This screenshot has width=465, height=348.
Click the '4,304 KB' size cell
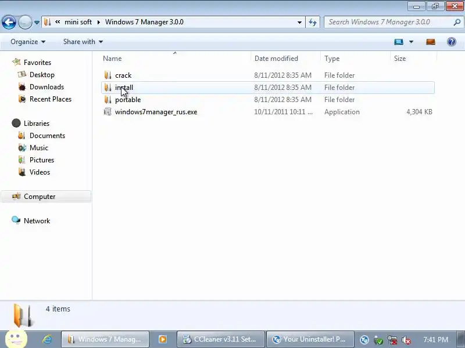click(x=419, y=112)
